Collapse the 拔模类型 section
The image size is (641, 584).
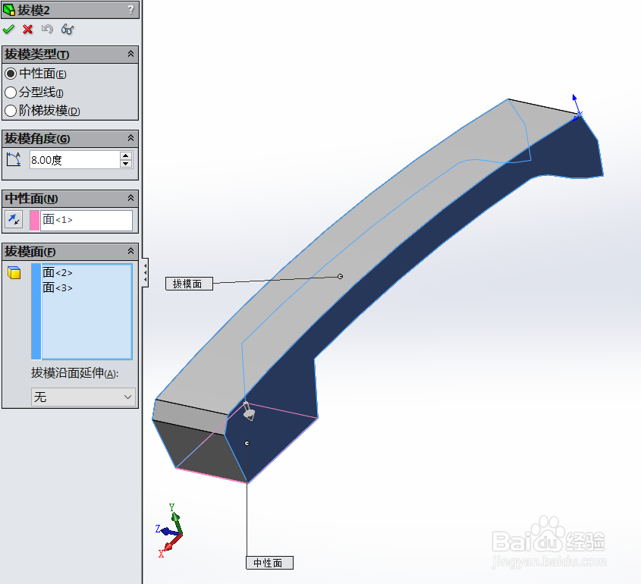pos(130,54)
